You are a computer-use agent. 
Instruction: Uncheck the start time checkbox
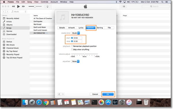tap(72, 38)
